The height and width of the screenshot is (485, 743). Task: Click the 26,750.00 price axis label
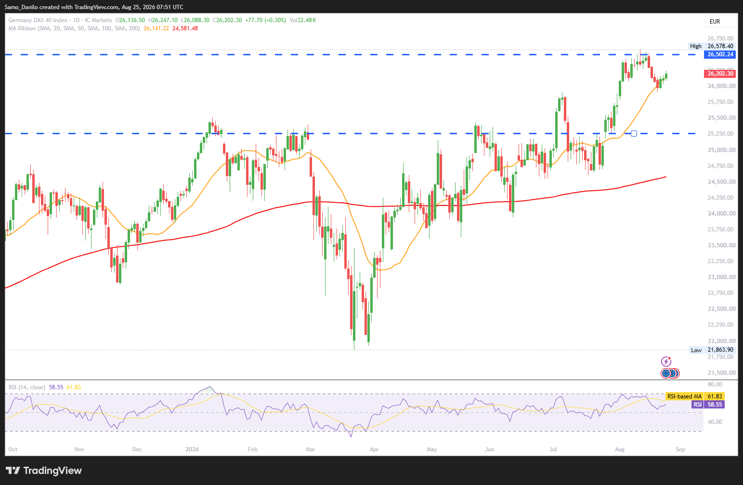click(x=721, y=38)
